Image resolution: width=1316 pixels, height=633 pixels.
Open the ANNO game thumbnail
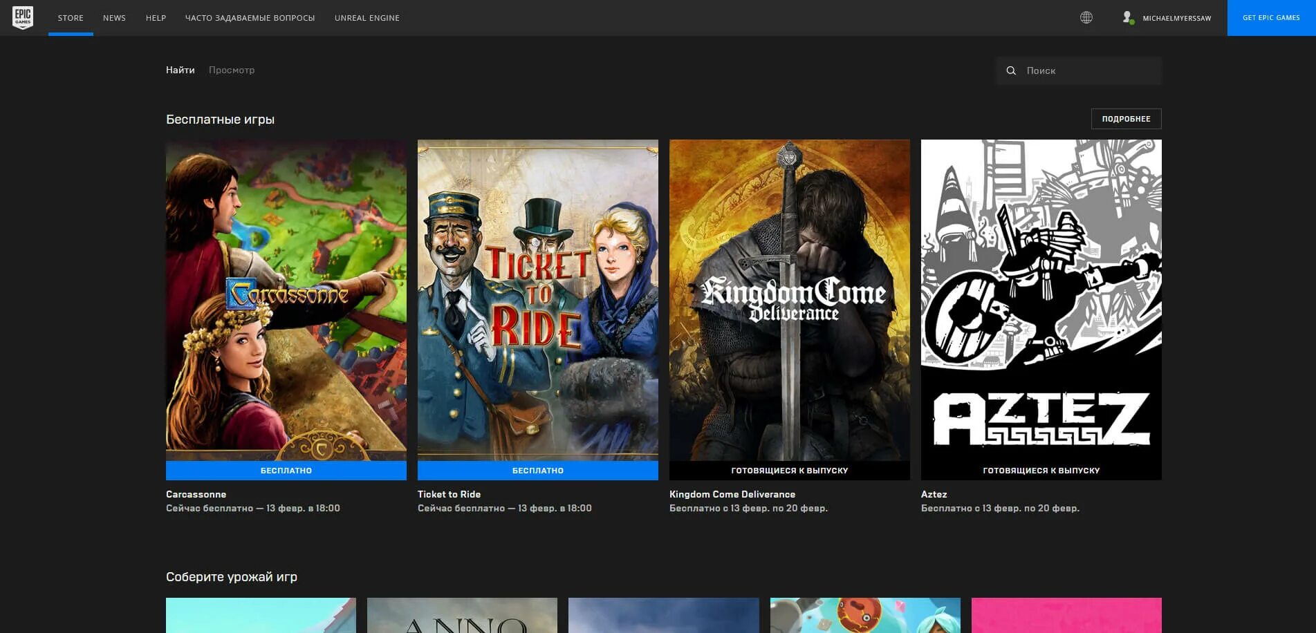tap(462, 615)
